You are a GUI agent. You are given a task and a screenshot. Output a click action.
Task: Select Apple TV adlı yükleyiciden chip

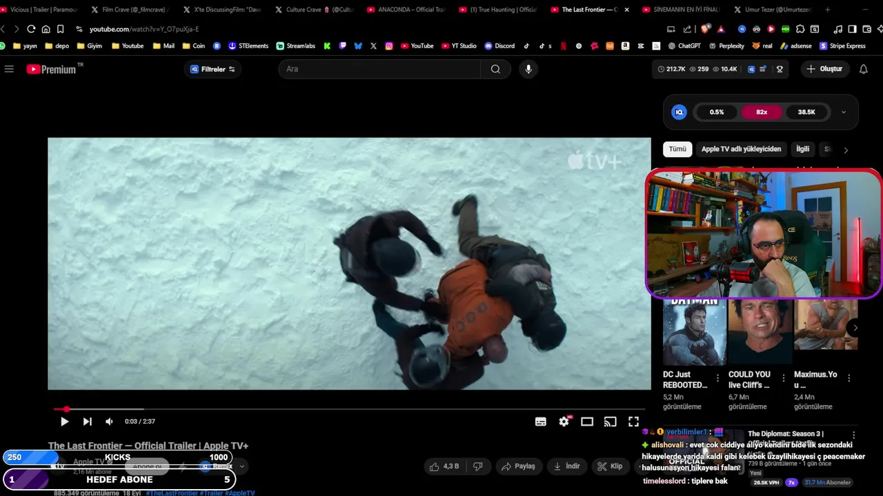point(741,149)
